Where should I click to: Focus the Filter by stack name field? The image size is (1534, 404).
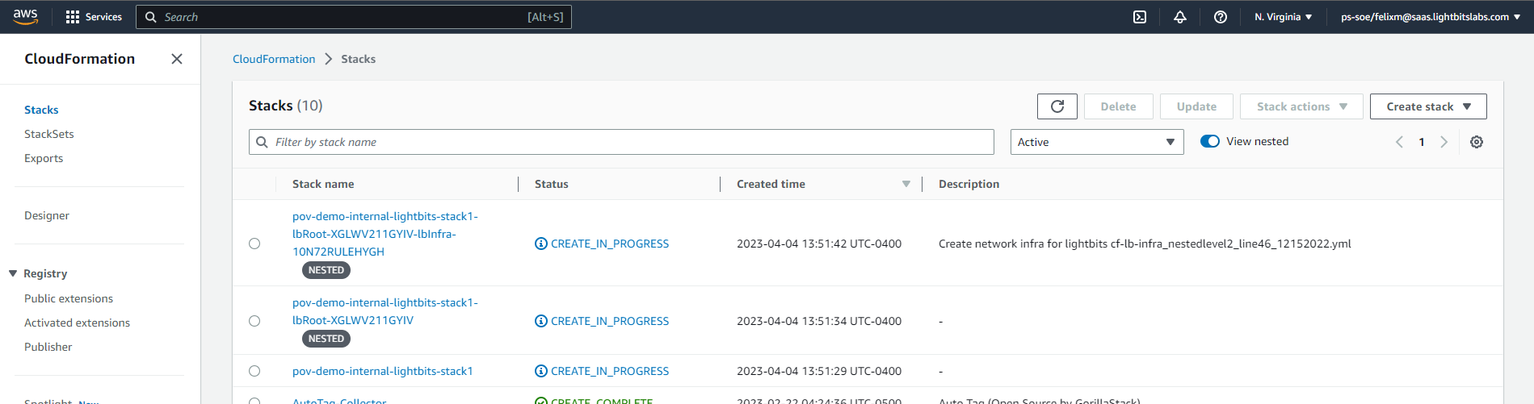click(x=621, y=142)
